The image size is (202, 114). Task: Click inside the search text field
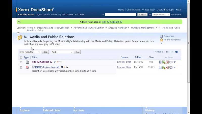pyautogui.click(x=120, y=15)
